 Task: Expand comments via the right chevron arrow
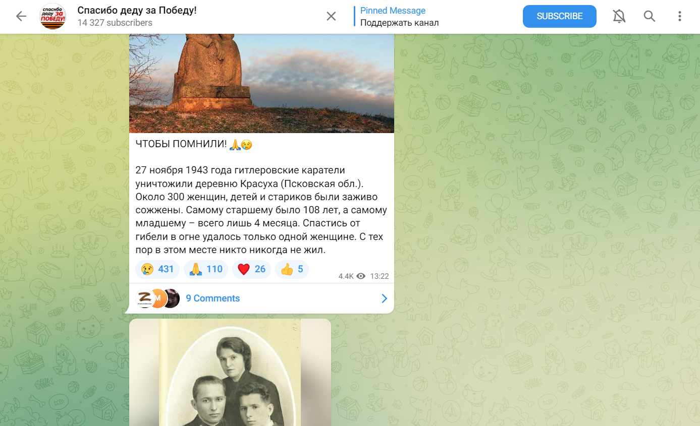click(x=385, y=298)
